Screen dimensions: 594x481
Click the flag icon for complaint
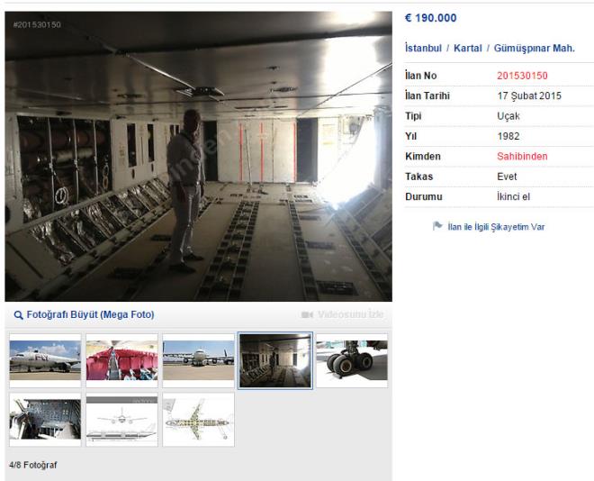[x=437, y=226]
